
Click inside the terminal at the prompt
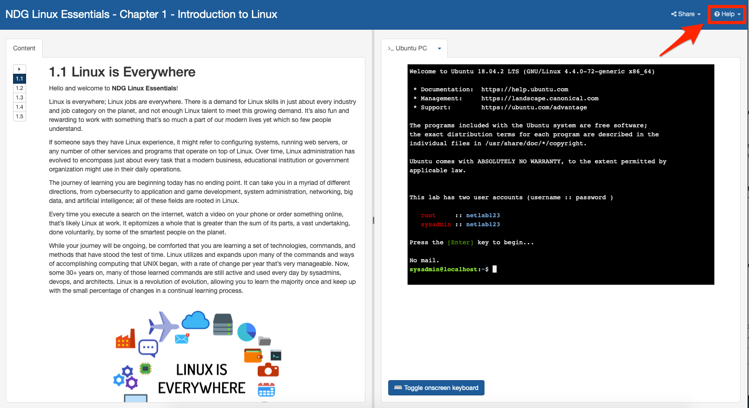[x=494, y=269]
